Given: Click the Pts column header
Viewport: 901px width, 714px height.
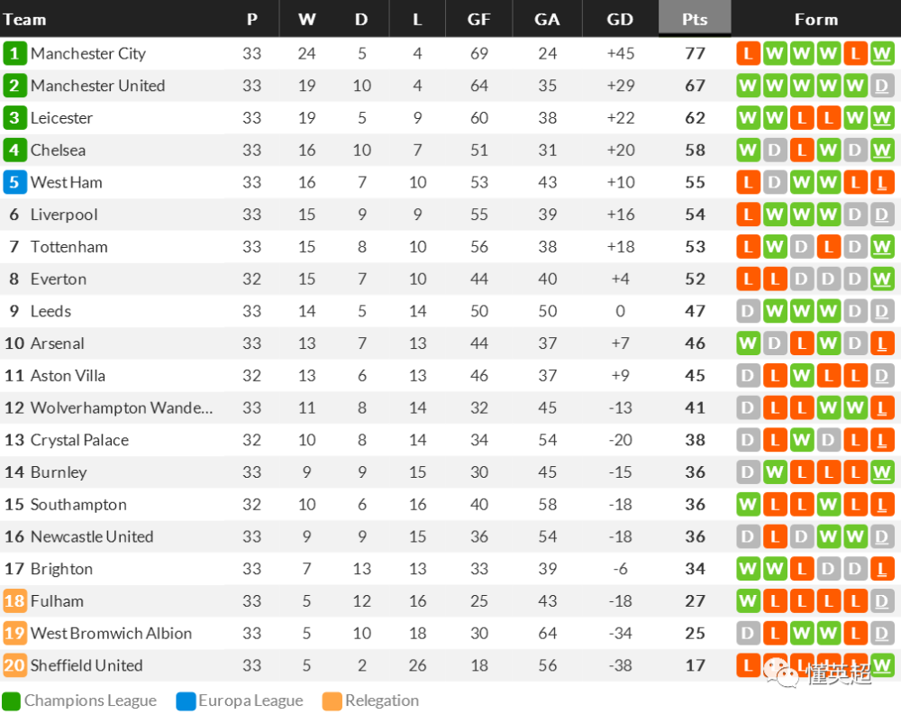Looking at the screenshot, I should point(694,19).
